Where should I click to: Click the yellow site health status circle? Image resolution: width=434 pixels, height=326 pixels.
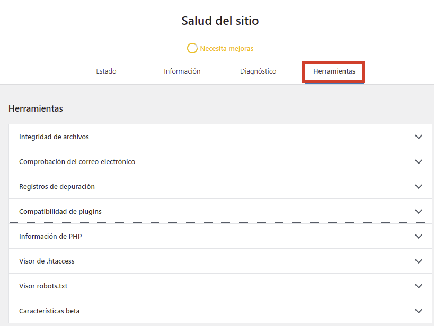192,48
